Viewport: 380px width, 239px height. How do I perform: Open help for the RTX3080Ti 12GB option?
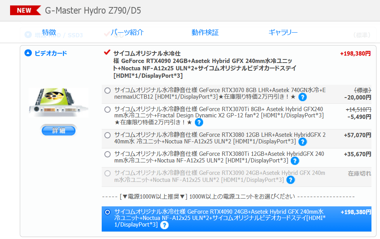tap(295, 160)
